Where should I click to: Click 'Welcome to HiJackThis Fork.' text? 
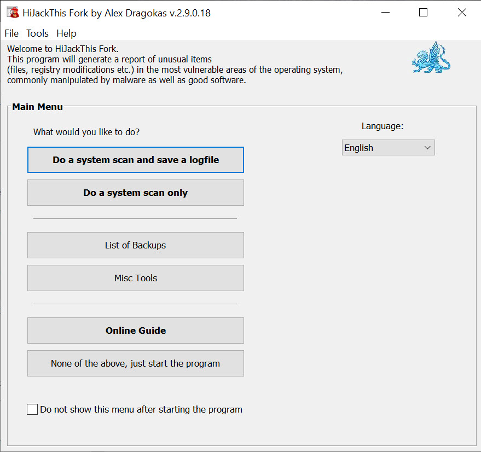pos(63,49)
